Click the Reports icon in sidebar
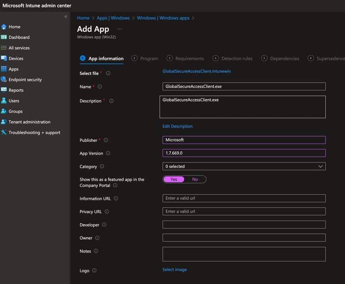The width and height of the screenshot is (345, 284). click(4, 90)
